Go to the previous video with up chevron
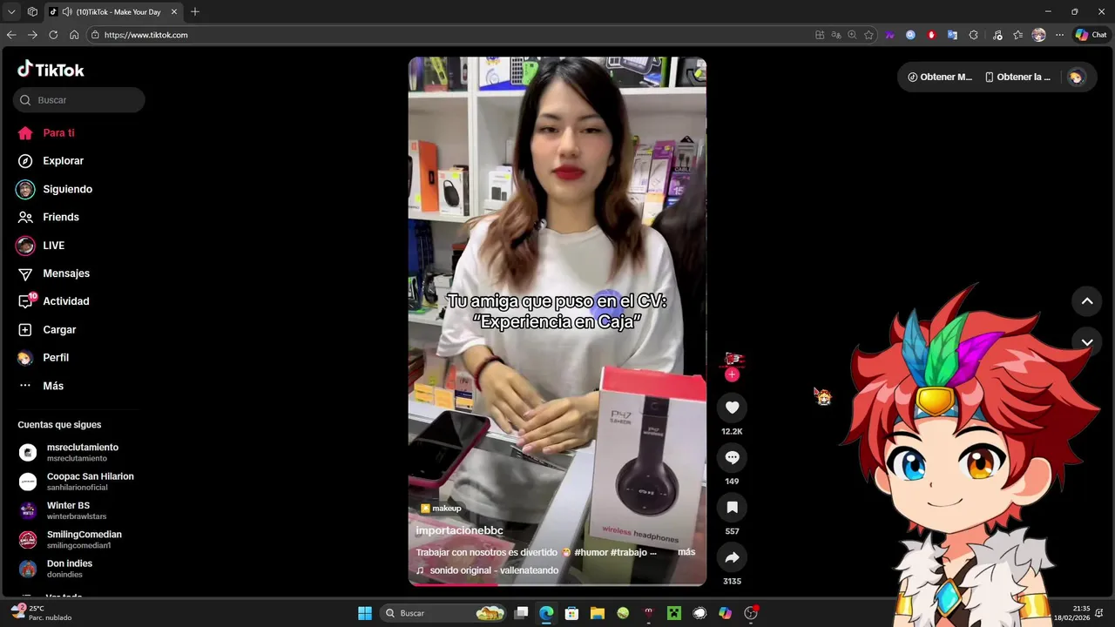The height and width of the screenshot is (627, 1115). pyautogui.click(x=1087, y=301)
